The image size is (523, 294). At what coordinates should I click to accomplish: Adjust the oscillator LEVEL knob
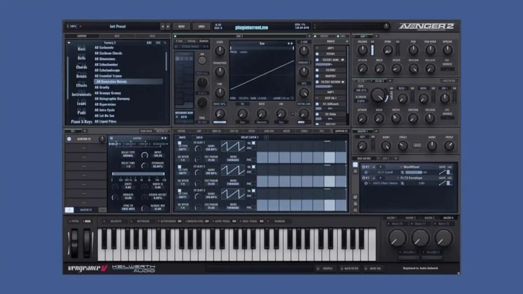point(220,51)
